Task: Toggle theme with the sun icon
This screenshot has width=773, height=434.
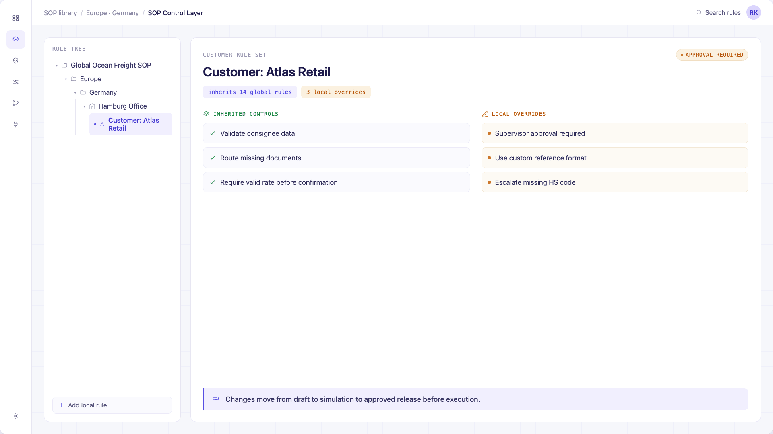Action: [x=16, y=416]
